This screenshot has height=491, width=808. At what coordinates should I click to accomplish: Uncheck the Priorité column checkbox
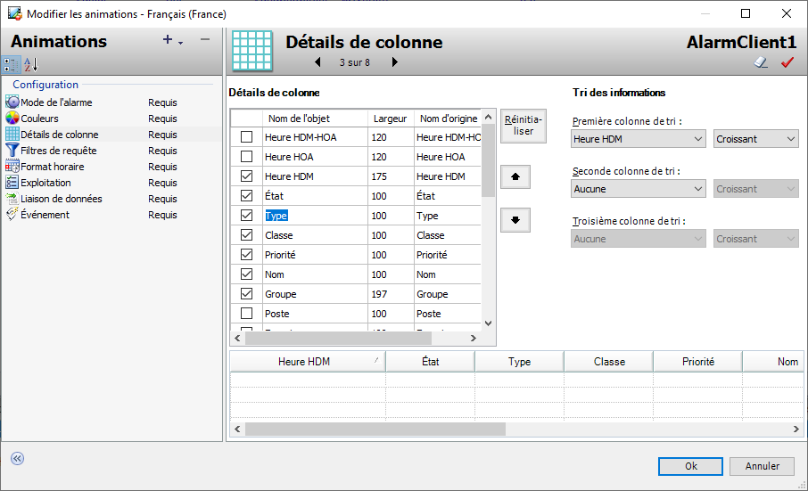(x=247, y=255)
